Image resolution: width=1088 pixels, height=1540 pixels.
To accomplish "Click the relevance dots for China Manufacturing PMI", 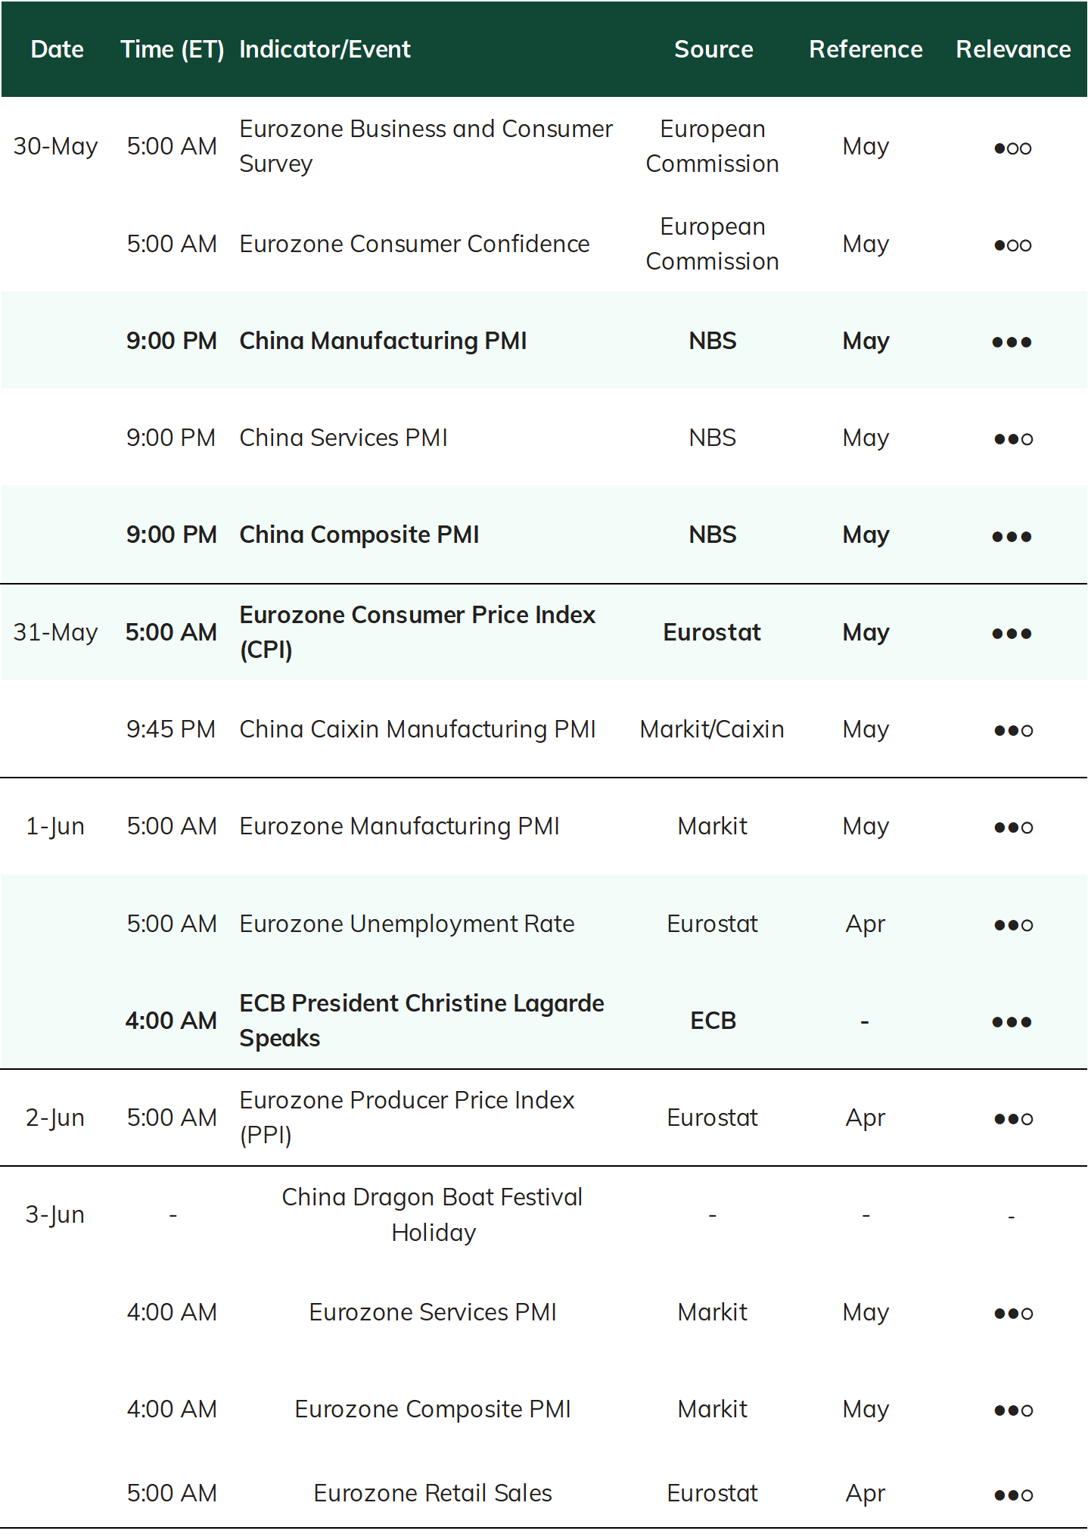I will pos(1012,342).
